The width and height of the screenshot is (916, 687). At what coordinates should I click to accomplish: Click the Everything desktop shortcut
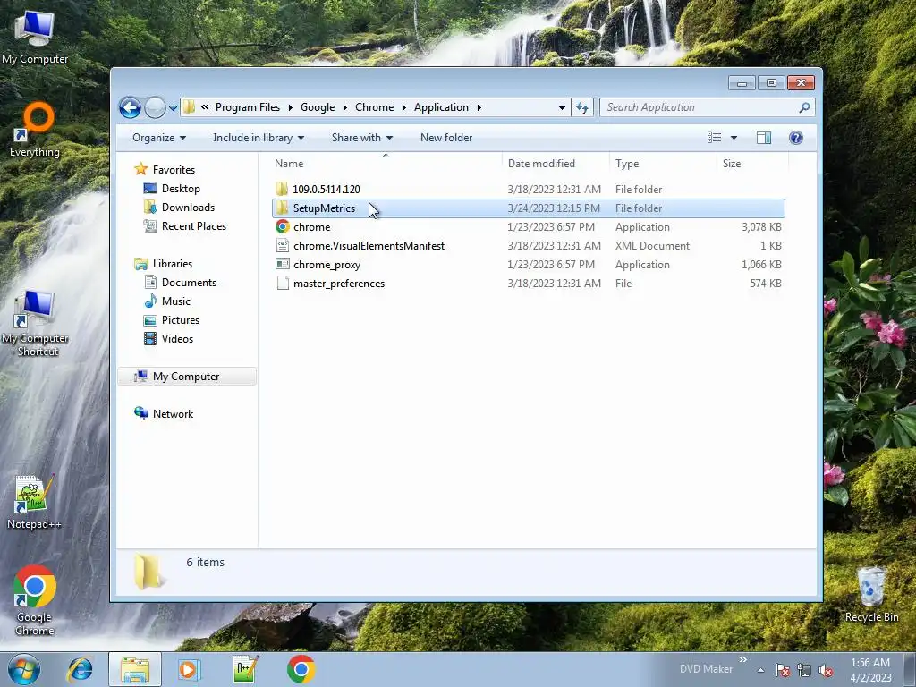(x=35, y=130)
